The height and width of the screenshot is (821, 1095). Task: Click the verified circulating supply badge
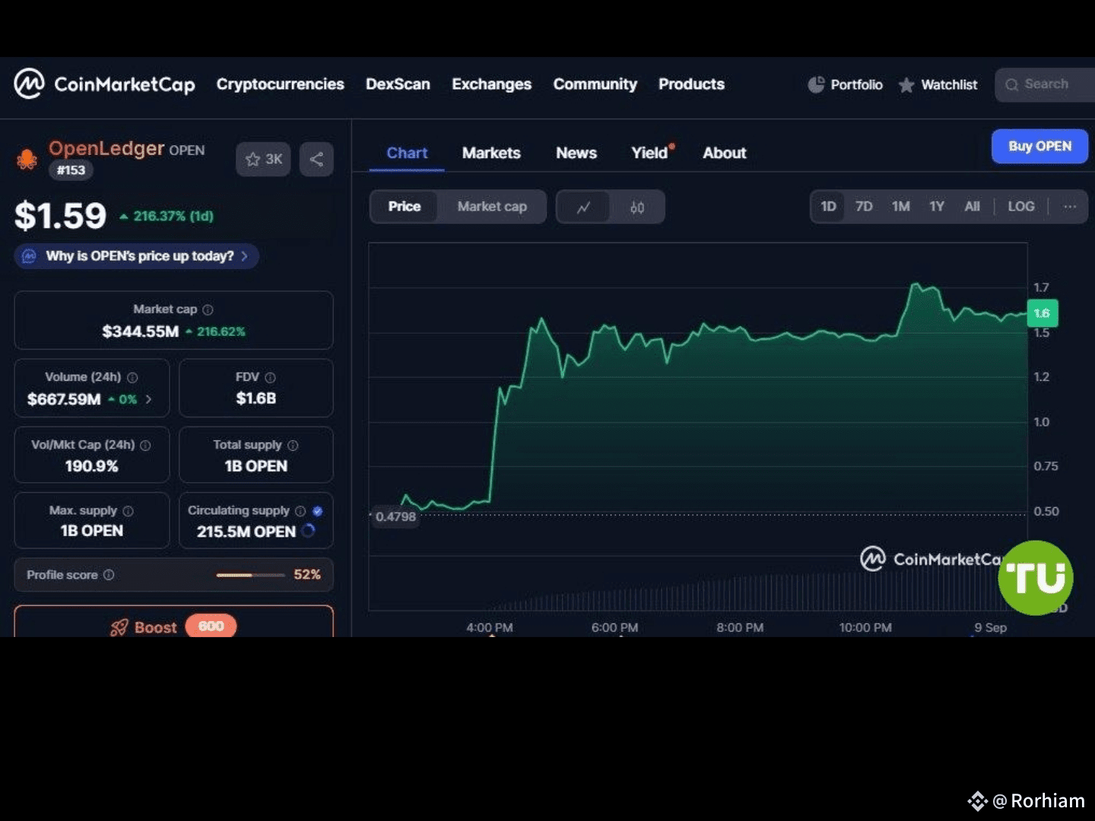(x=317, y=511)
